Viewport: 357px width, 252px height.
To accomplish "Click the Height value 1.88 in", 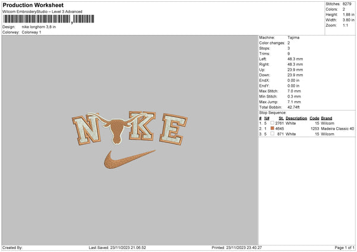I will click(349, 14).
